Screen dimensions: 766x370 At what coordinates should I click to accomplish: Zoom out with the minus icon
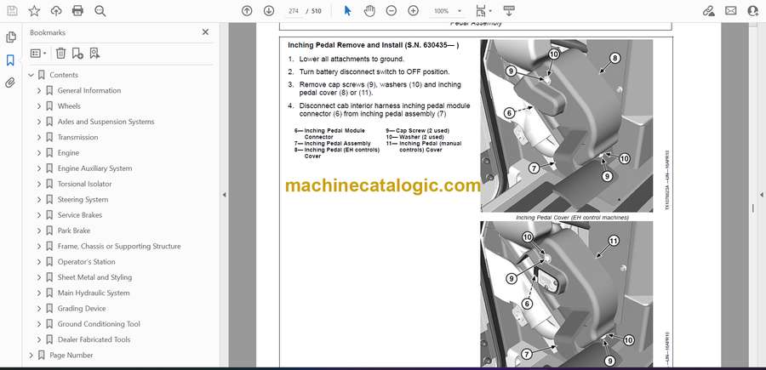click(392, 11)
